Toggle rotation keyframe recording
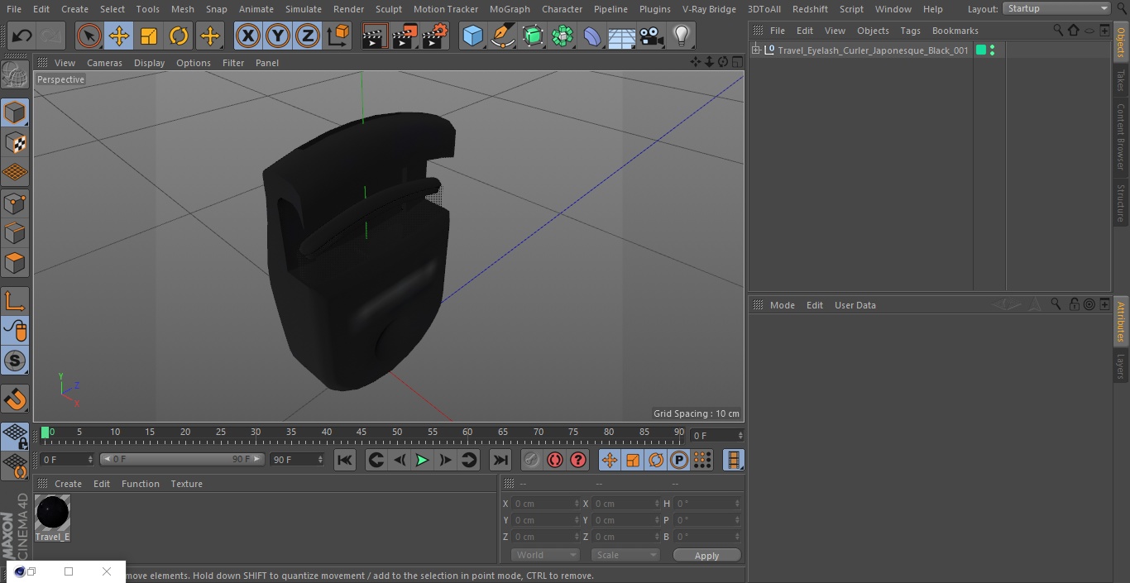 pos(656,460)
